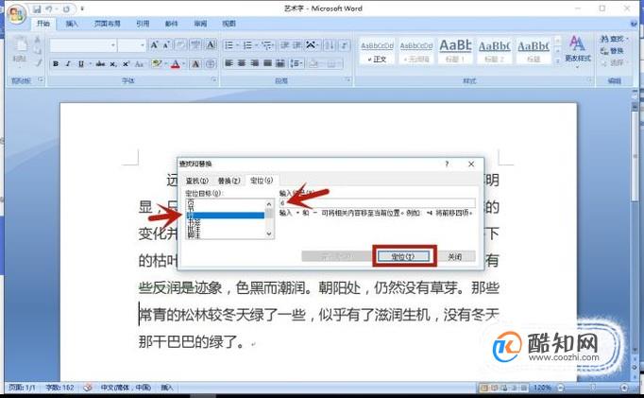Open the highlight color dropdown arrow
Image resolution: width=644 pixels, height=398 pixels.
(x=165, y=63)
